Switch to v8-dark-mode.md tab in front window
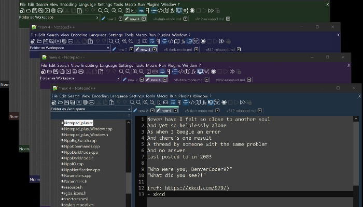Image resolution: width=363 pixels, height=207 pixels. point(199,111)
